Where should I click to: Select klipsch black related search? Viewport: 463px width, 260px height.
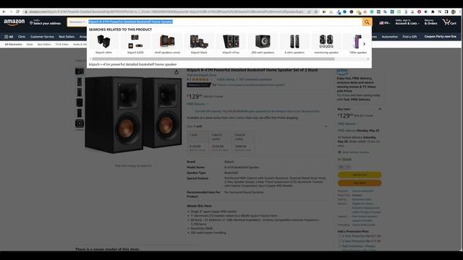[x=199, y=43]
